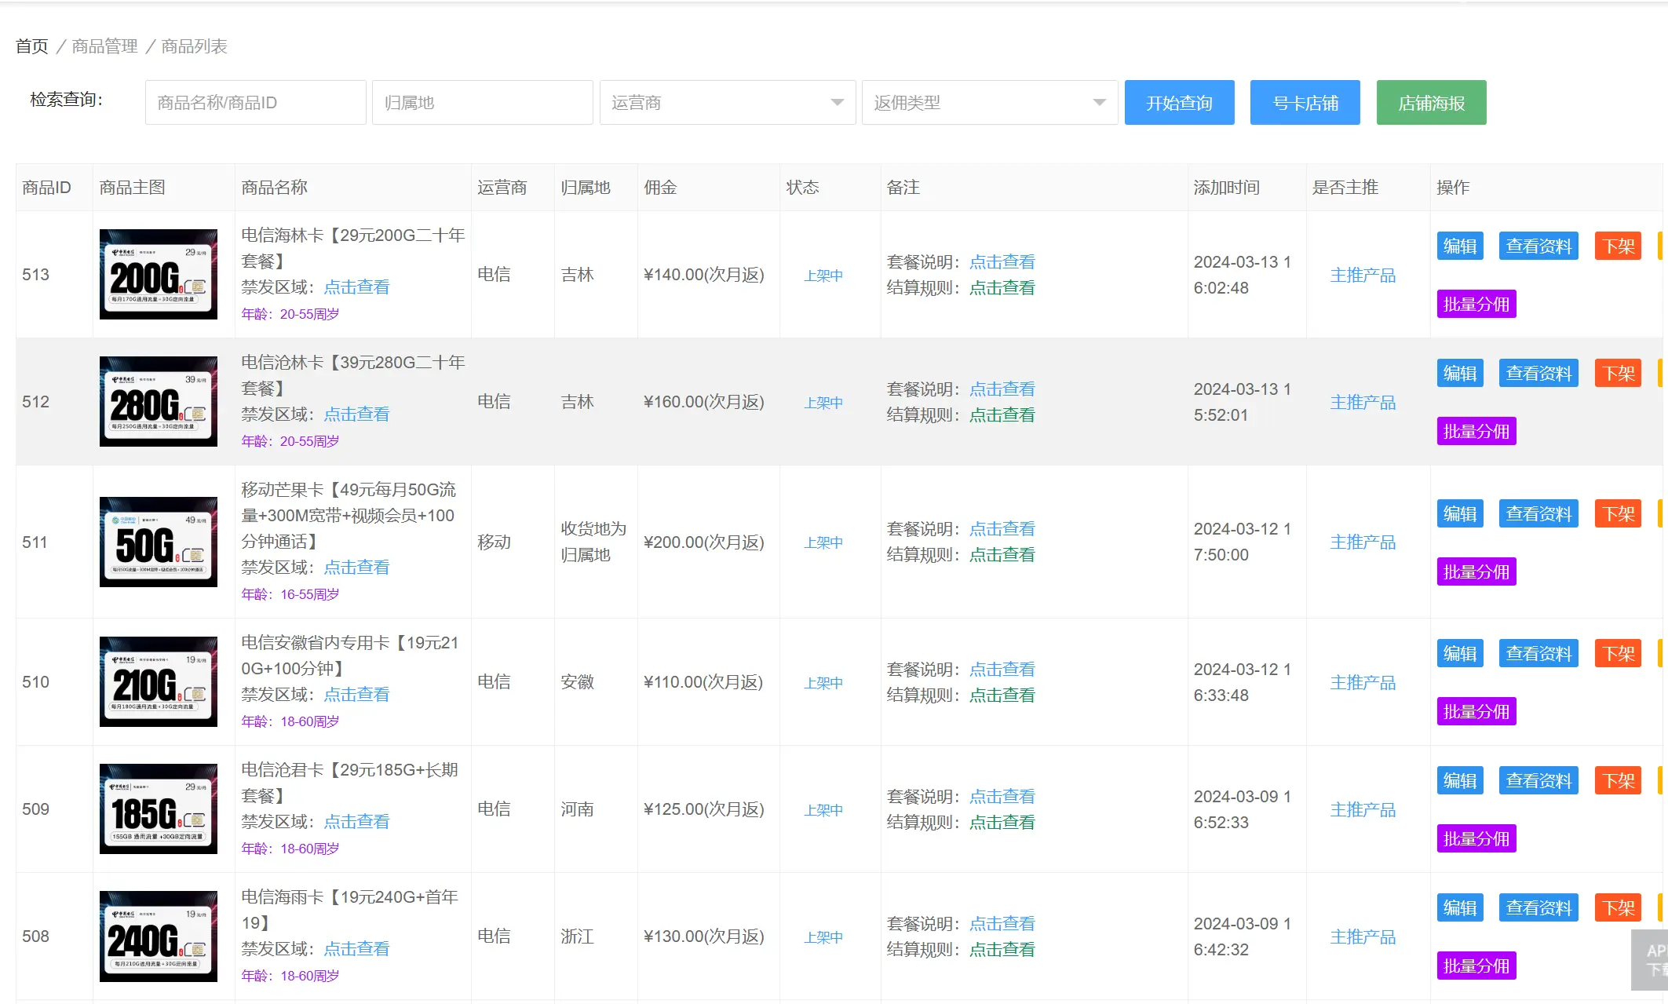Screen dimensions: 1668x1004
Task: Click 批量分佣 for product 508
Action: pyautogui.click(x=1476, y=966)
